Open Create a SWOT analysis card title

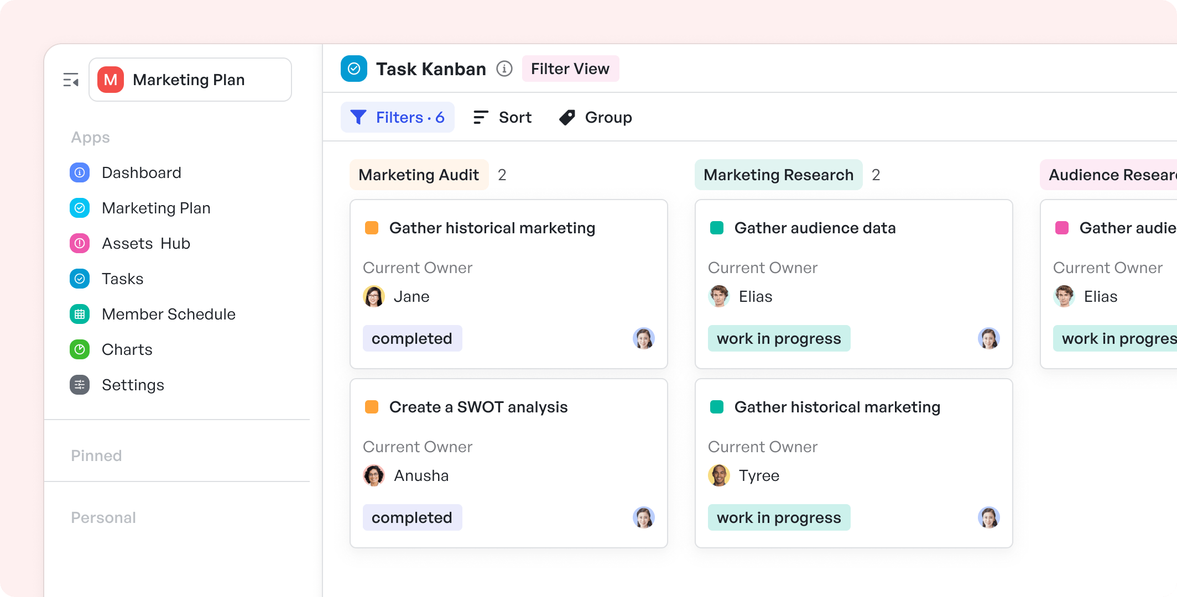pos(478,407)
